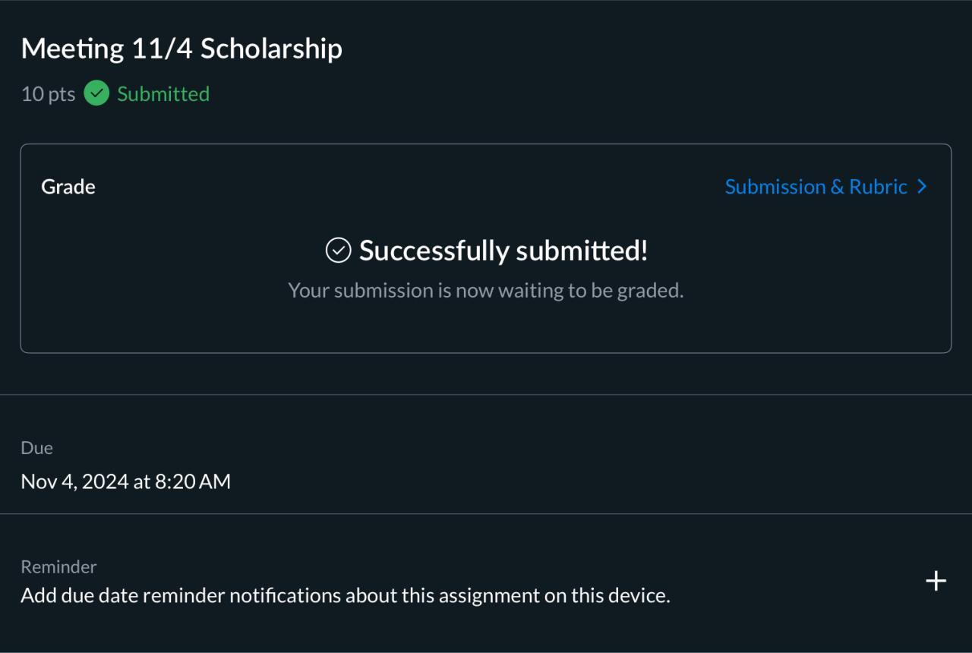Click the Due label
The height and width of the screenshot is (653, 972).
(x=36, y=448)
